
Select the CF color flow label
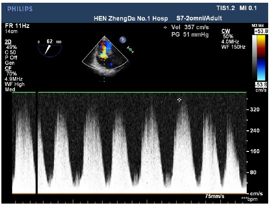[x=8, y=68]
